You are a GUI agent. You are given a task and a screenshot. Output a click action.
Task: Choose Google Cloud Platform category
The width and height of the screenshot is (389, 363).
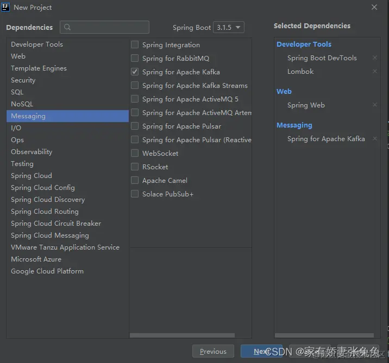pos(67,271)
